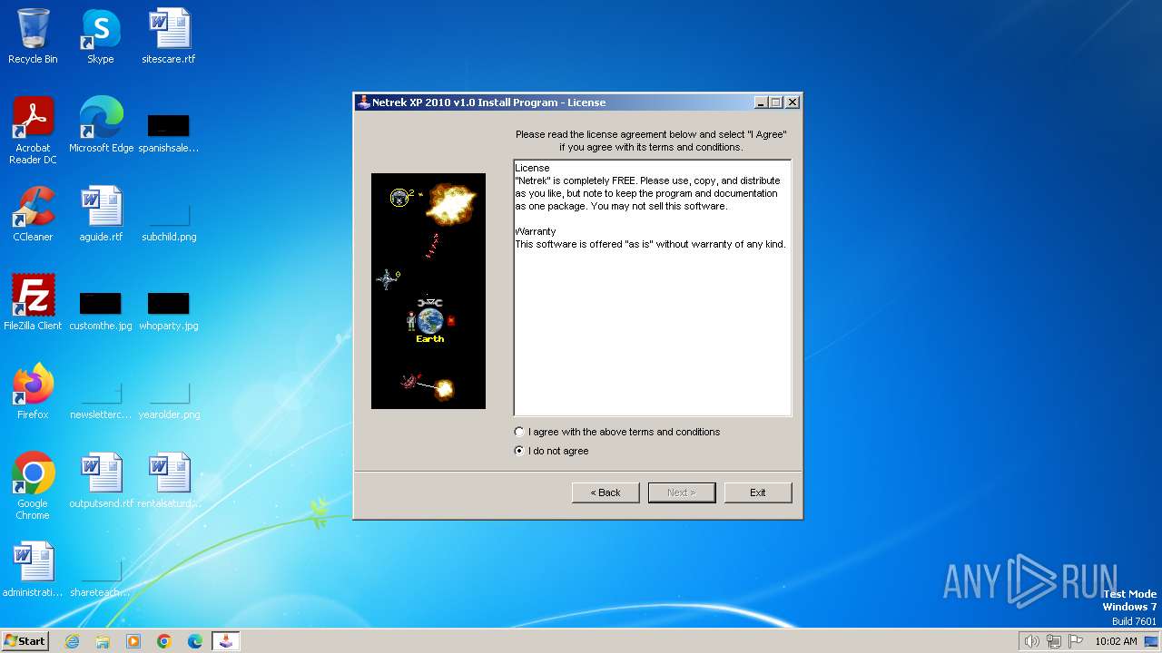Viewport: 1162px width, 653px height.
Task: Open the Windows Start menu
Action: [x=25, y=641]
